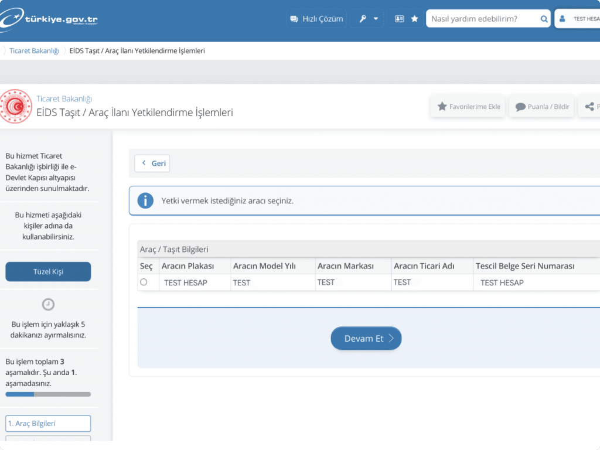The image size is (600, 450).
Task: Open Hızlı Çözüm chat icon
Action: 294,19
